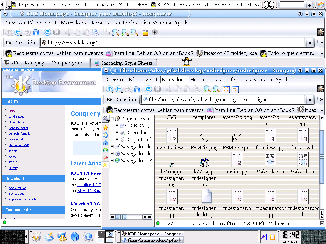
Task: Expand the Dispositivos tree node
Action: [x=112, y=119]
